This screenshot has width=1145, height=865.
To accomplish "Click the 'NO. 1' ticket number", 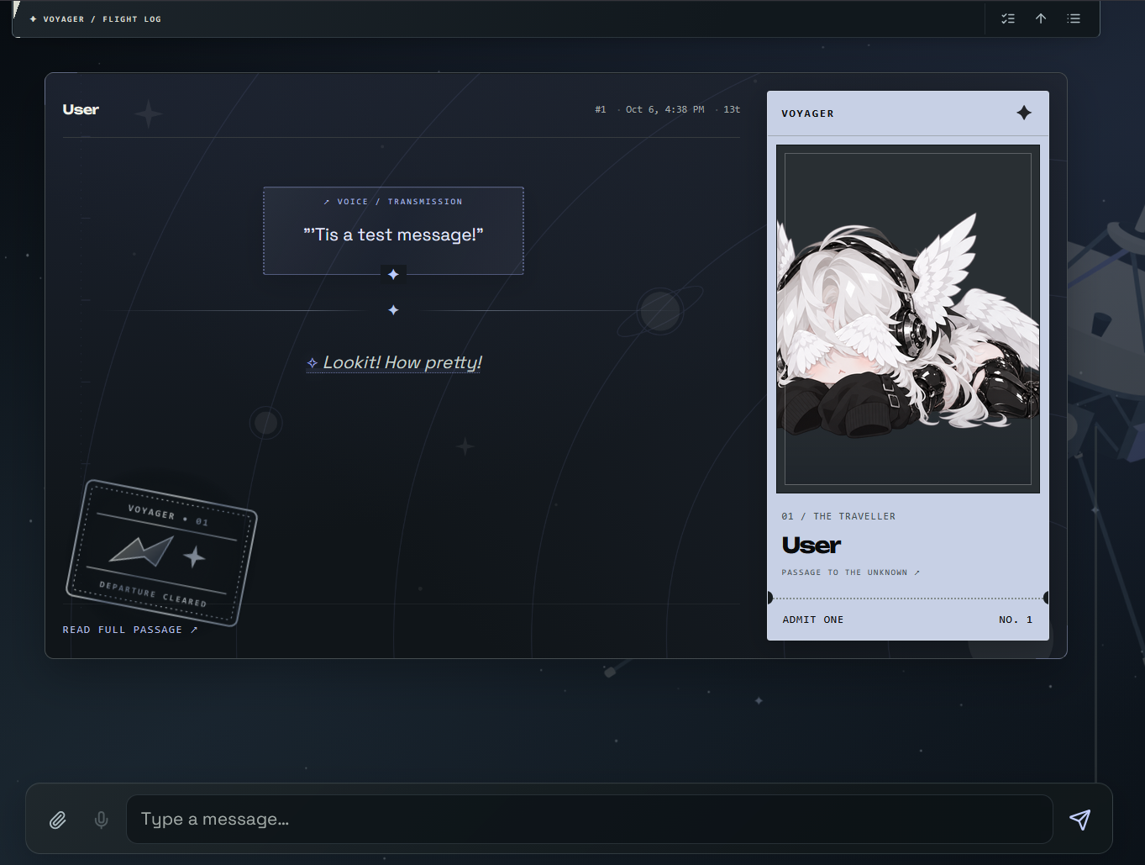I will coord(1016,620).
